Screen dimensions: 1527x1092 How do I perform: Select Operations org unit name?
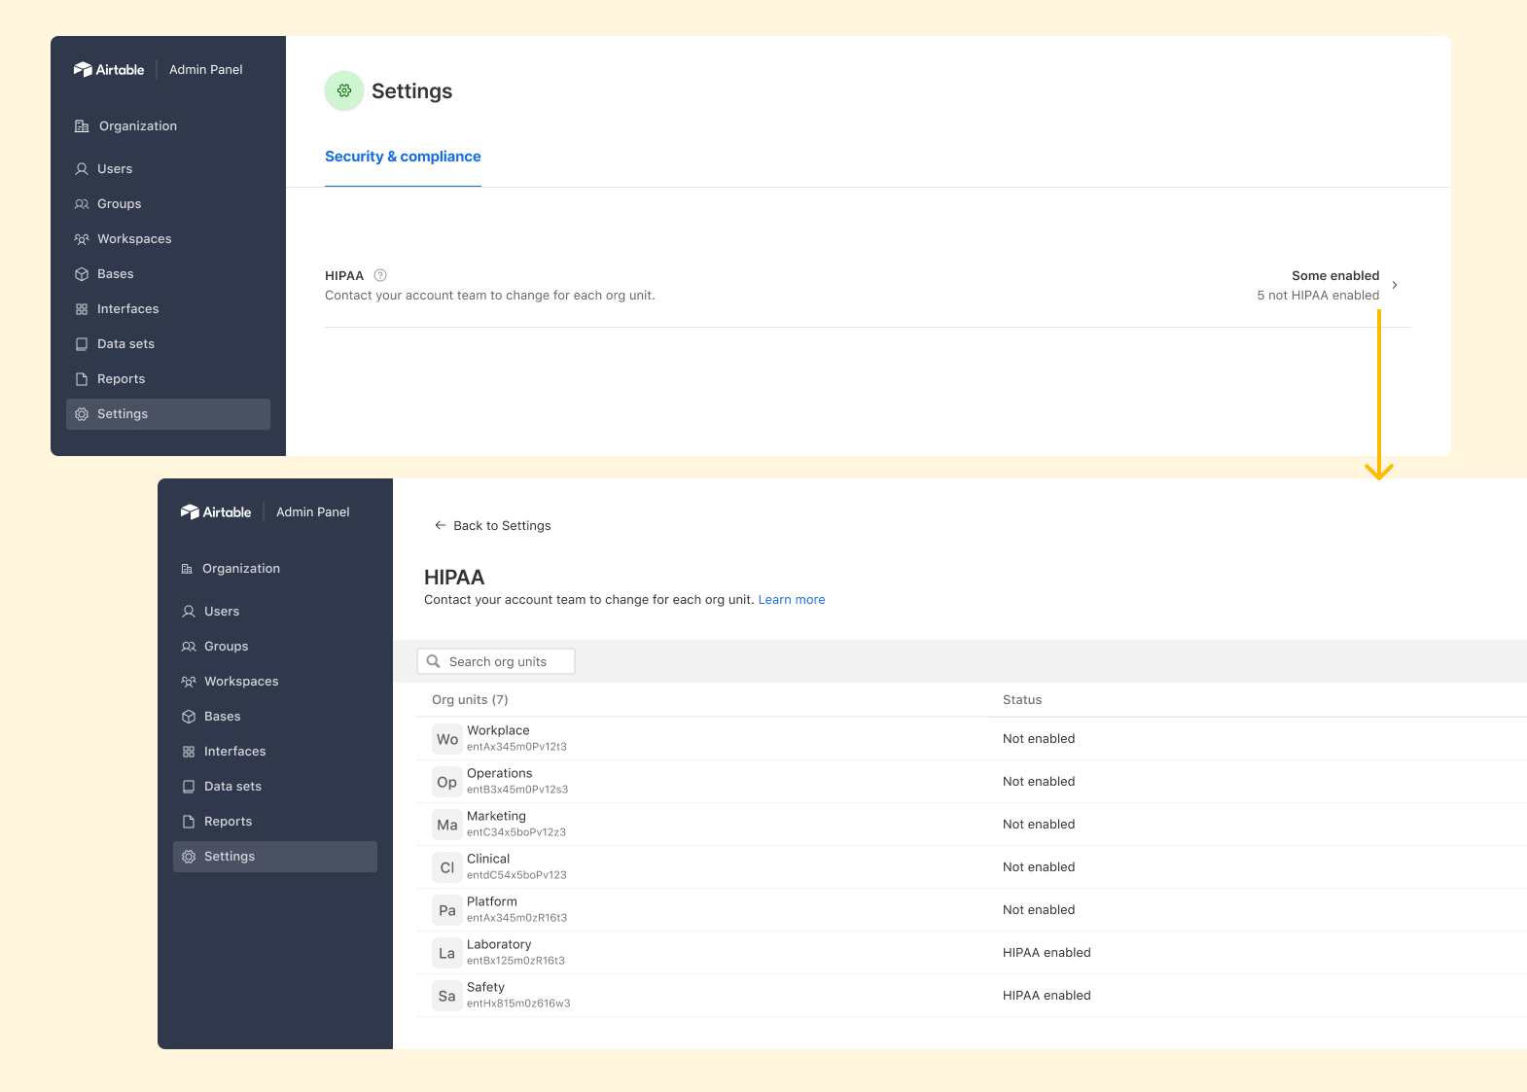click(x=500, y=774)
